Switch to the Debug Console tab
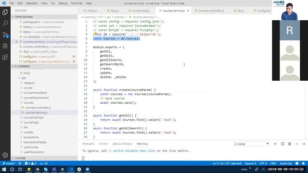308x173 pixels. pos(122,144)
